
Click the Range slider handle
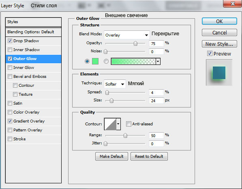(x=125, y=135)
